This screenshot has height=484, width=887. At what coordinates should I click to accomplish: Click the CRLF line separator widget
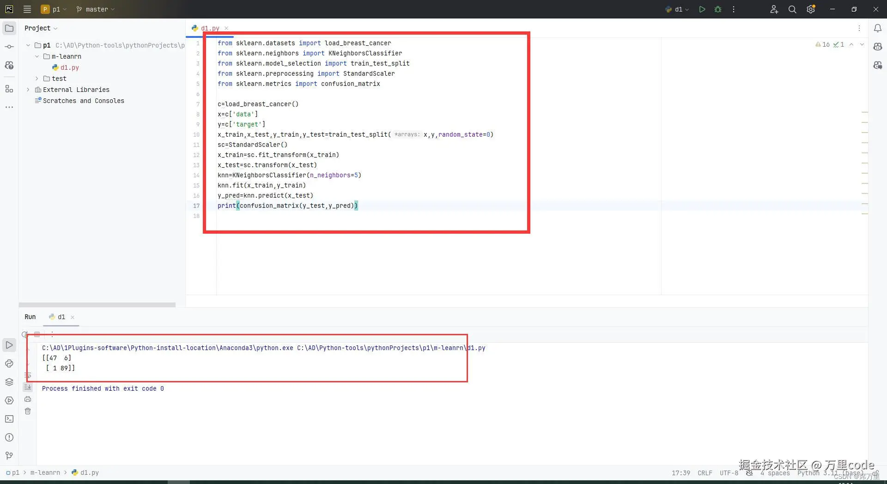(705, 473)
